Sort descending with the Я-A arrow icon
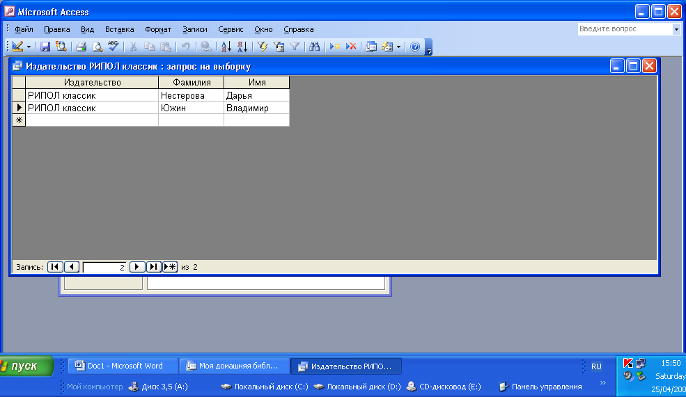686x397 pixels. point(242,47)
